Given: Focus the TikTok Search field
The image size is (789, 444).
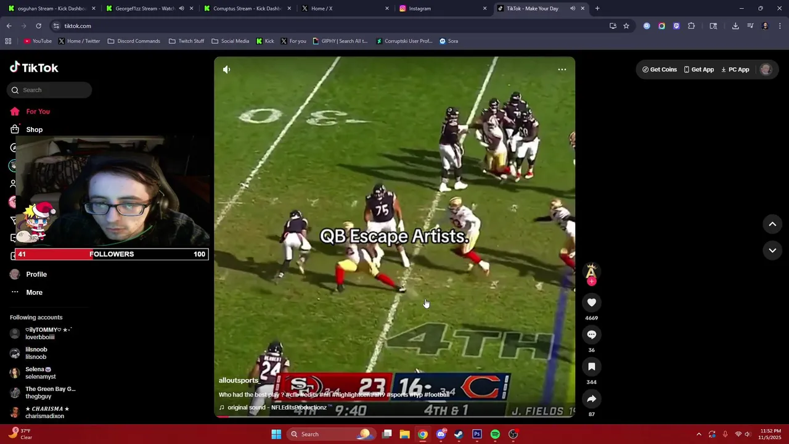Looking at the screenshot, I should pyautogui.click(x=49, y=90).
